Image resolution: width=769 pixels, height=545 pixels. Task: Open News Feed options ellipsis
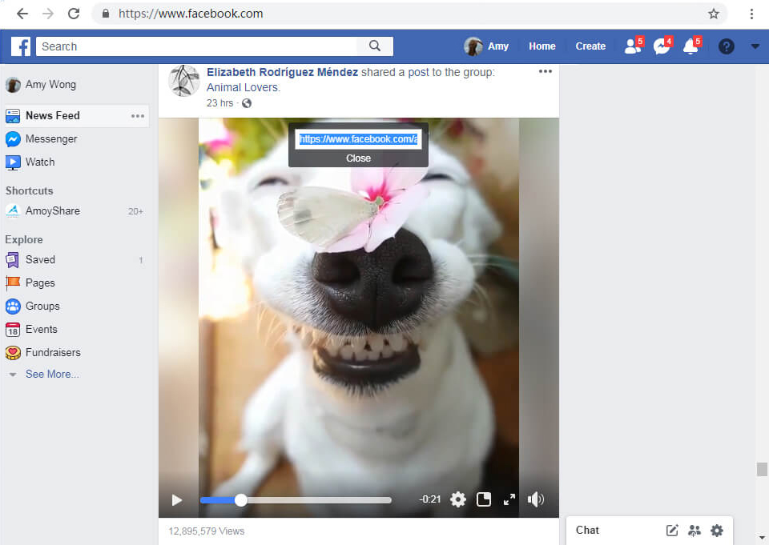[x=138, y=116]
